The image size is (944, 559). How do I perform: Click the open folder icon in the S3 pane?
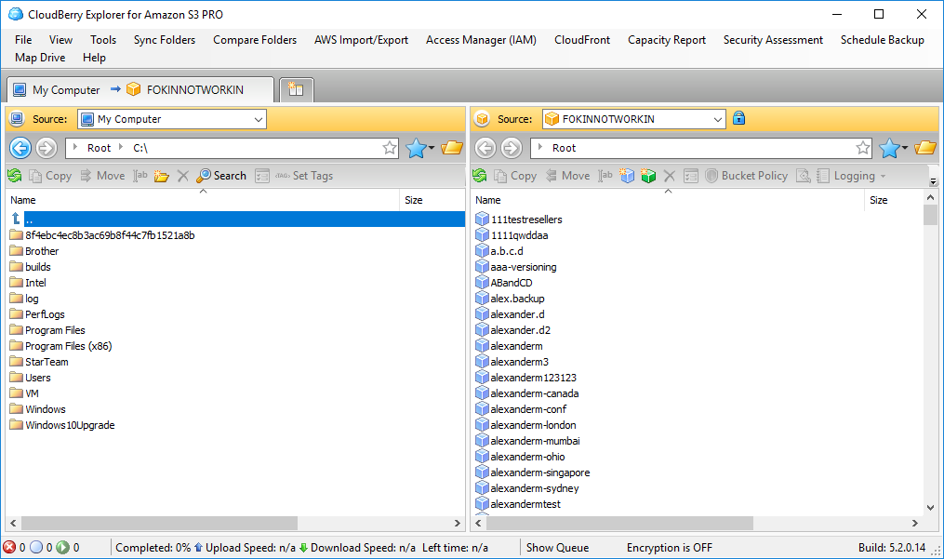click(x=925, y=148)
